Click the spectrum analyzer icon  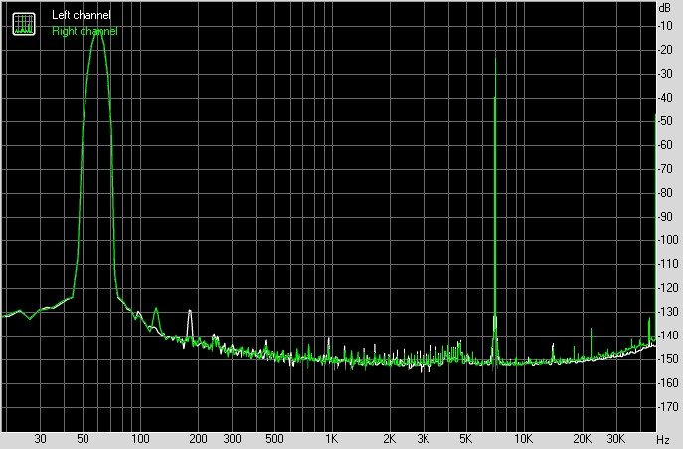24,24
